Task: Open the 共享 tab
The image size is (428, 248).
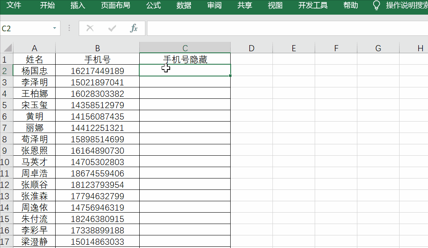Action: click(244, 5)
